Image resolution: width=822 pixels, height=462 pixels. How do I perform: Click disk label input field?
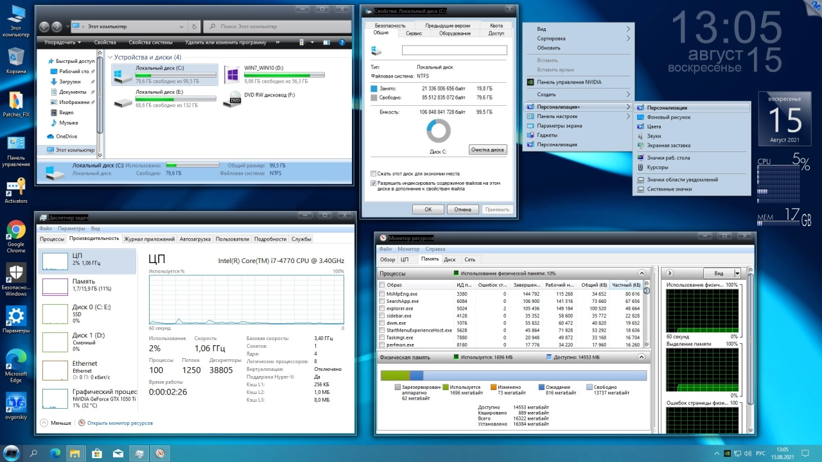[454, 50]
